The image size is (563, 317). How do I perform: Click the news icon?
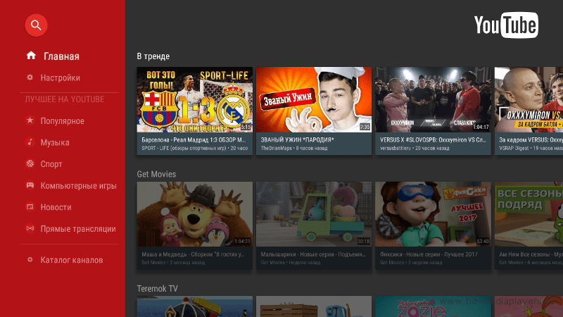tap(30, 206)
